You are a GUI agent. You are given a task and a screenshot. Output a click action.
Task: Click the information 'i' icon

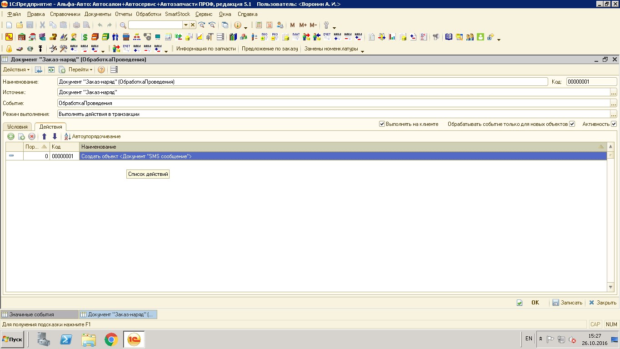[x=237, y=25]
